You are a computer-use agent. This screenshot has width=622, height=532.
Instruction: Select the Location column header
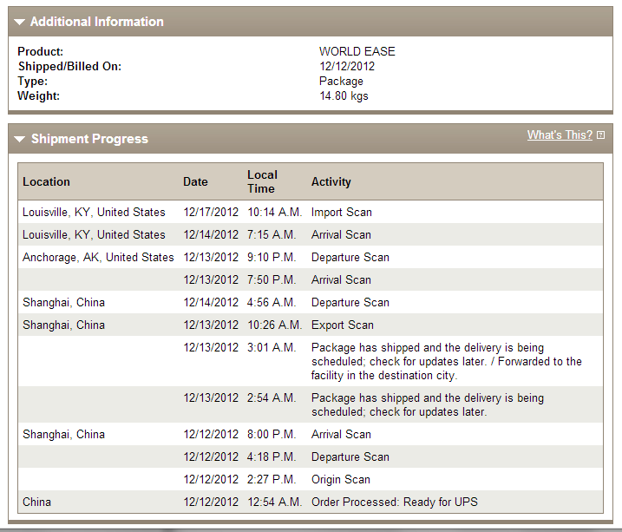[x=46, y=181]
